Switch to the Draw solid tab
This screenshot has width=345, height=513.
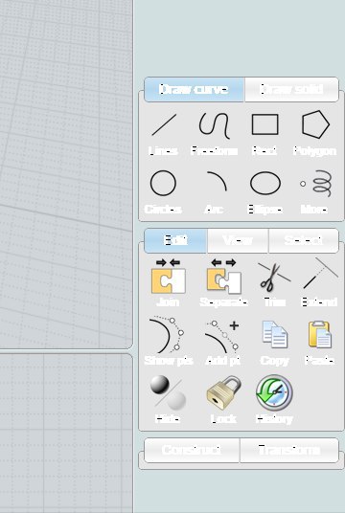pos(291,89)
